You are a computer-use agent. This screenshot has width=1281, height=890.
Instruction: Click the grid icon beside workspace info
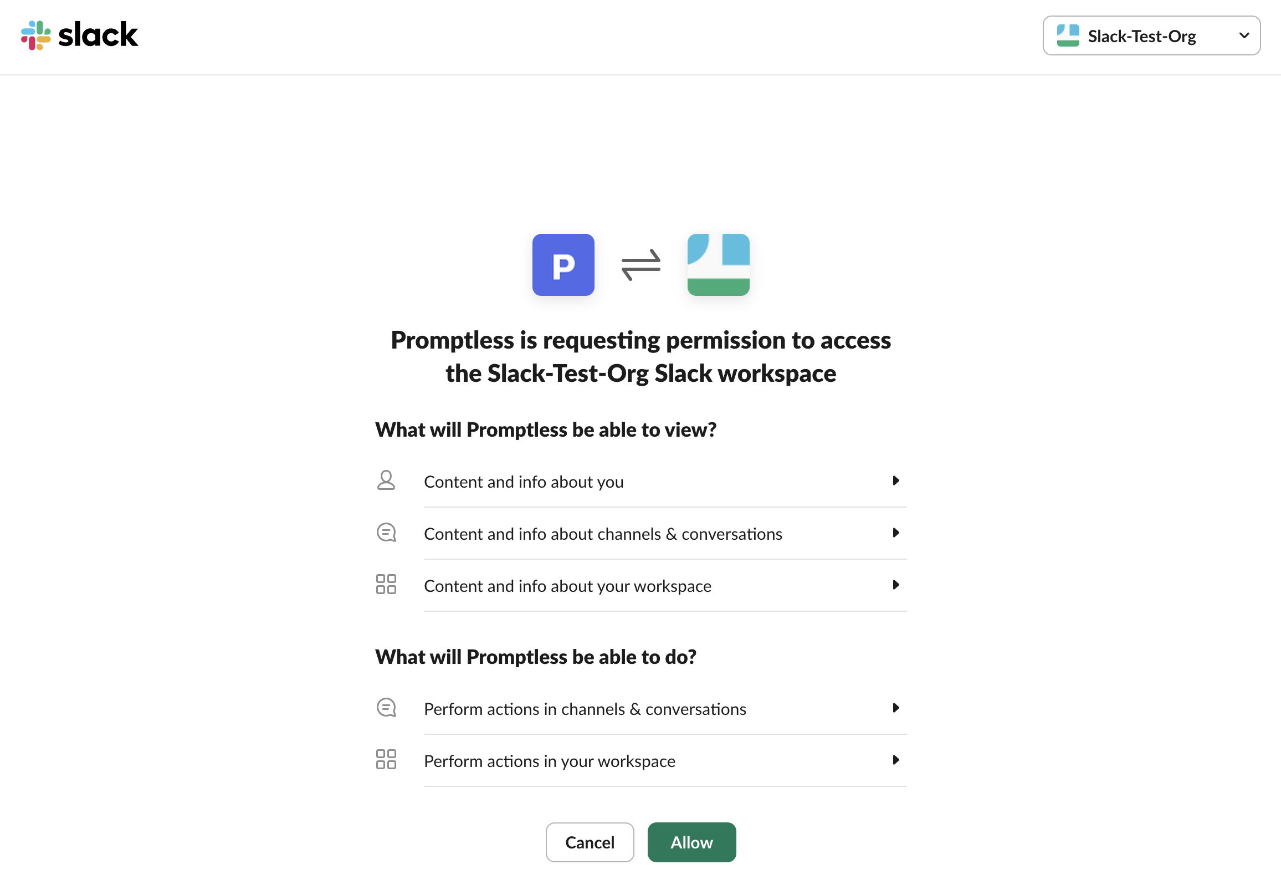pyautogui.click(x=386, y=585)
